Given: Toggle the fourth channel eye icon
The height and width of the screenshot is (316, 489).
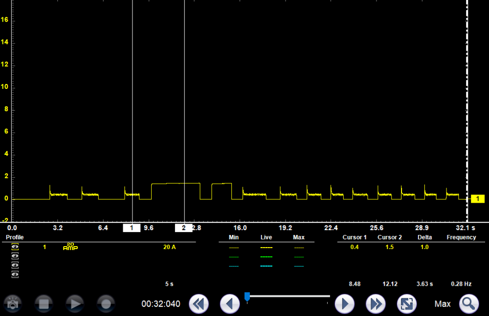Looking at the screenshot, I should coord(15,274).
